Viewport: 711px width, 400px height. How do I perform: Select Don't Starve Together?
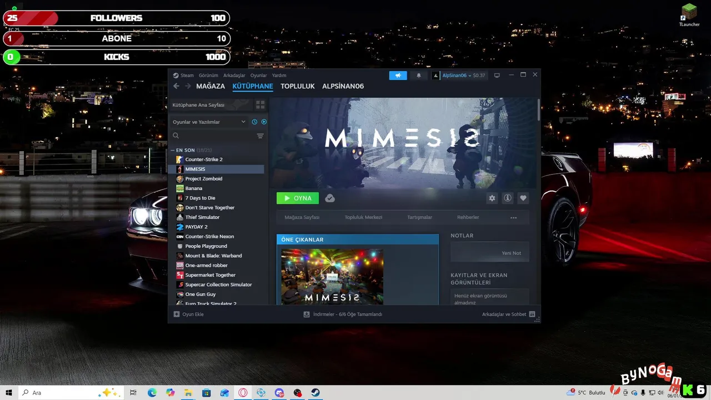pyautogui.click(x=217, y=208)
